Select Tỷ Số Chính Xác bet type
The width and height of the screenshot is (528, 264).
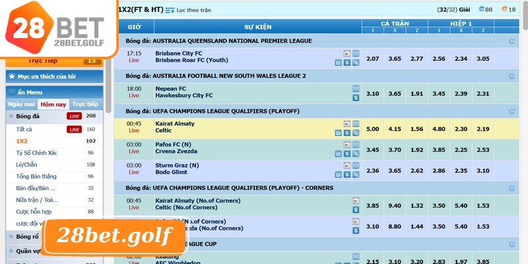[55, 153]
